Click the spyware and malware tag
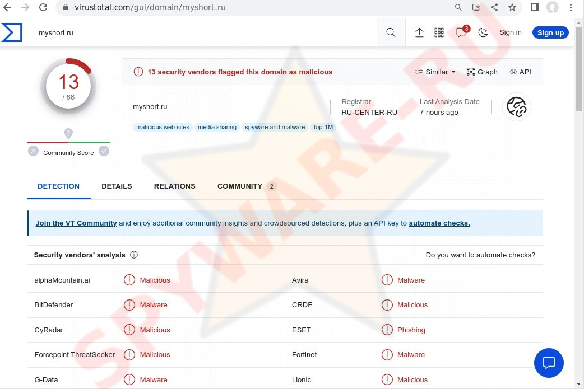584x389 pixels. [x=275, y=127]
